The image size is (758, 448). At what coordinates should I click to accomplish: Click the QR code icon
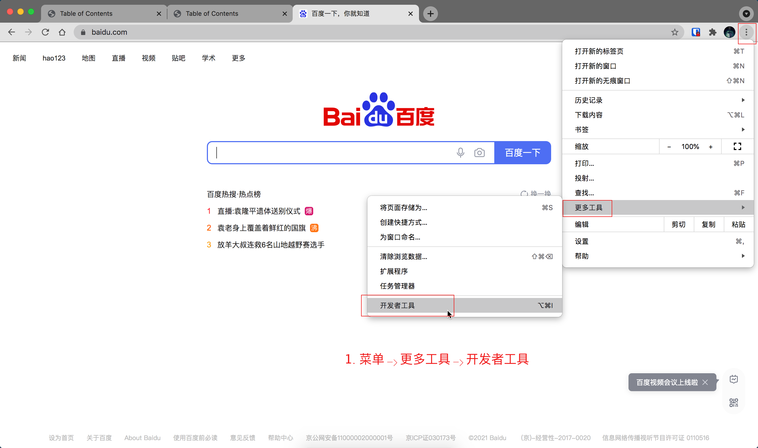pyautogui.click(x=734, y=402)
